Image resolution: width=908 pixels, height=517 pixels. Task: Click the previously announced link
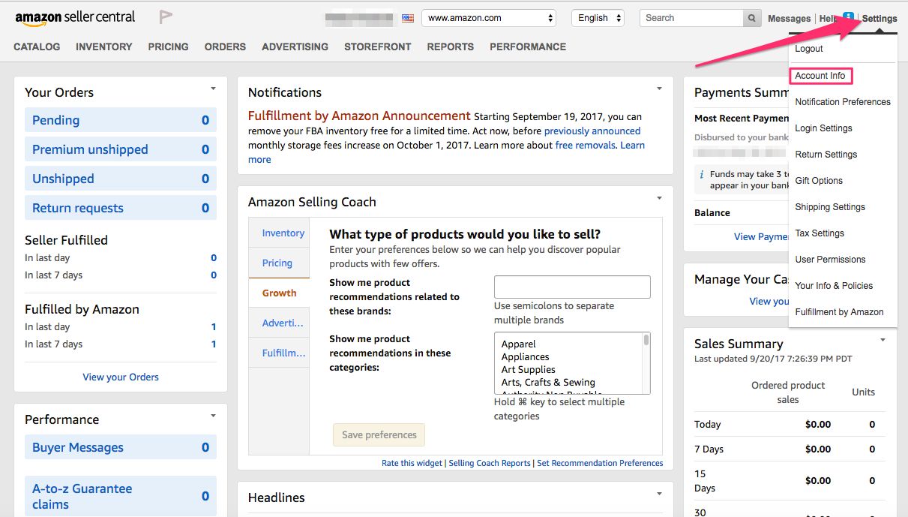(x=592, y=131)
